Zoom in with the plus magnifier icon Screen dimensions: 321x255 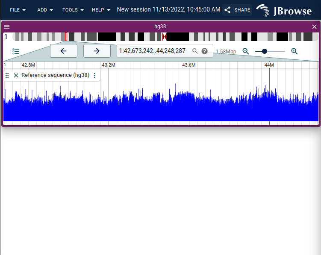[294, 51]
